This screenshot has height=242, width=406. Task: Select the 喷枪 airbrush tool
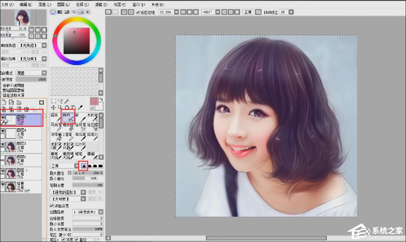point(68,117)
